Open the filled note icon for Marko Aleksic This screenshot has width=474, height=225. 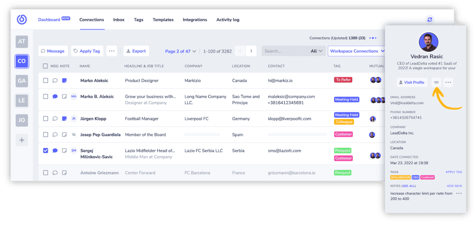[x=64, y=80]
